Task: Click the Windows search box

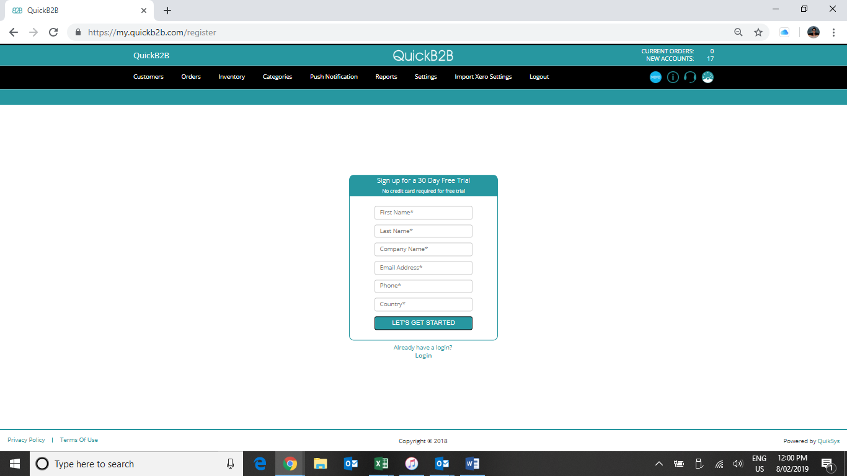Action: (x=136, y=464)
